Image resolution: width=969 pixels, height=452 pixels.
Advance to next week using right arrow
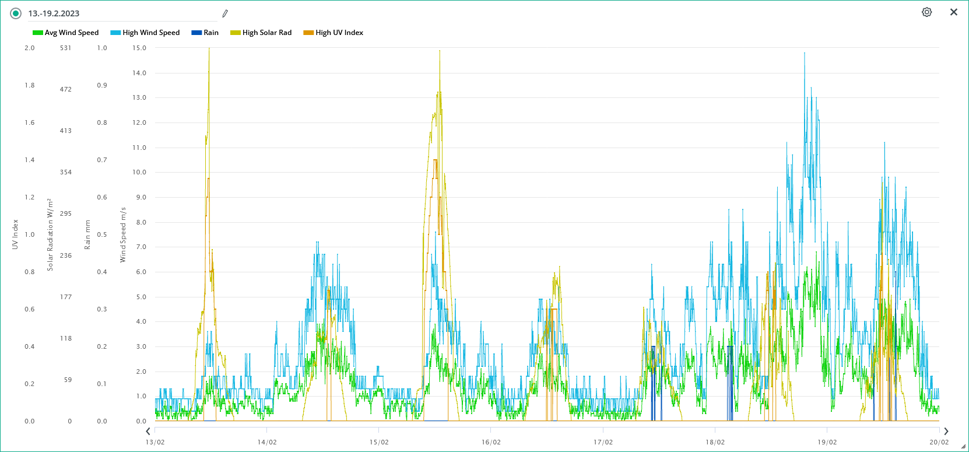(x=946, y=431)
